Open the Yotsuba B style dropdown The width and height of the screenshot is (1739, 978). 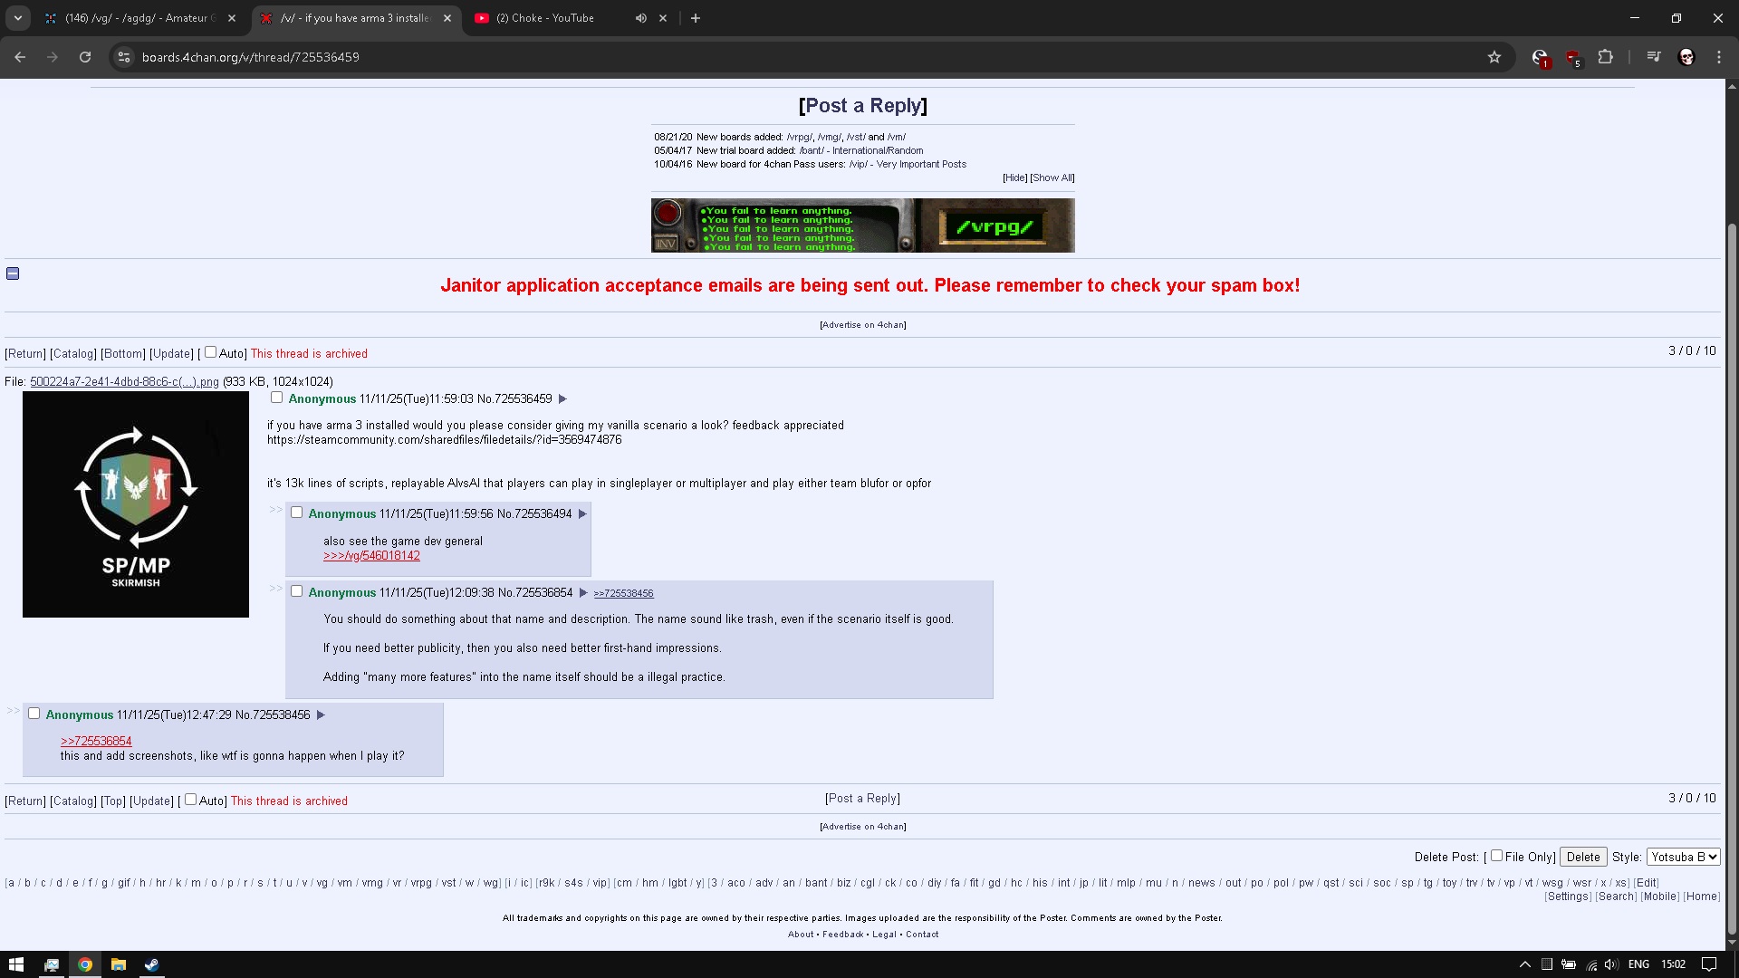(x=1683, y=857)
